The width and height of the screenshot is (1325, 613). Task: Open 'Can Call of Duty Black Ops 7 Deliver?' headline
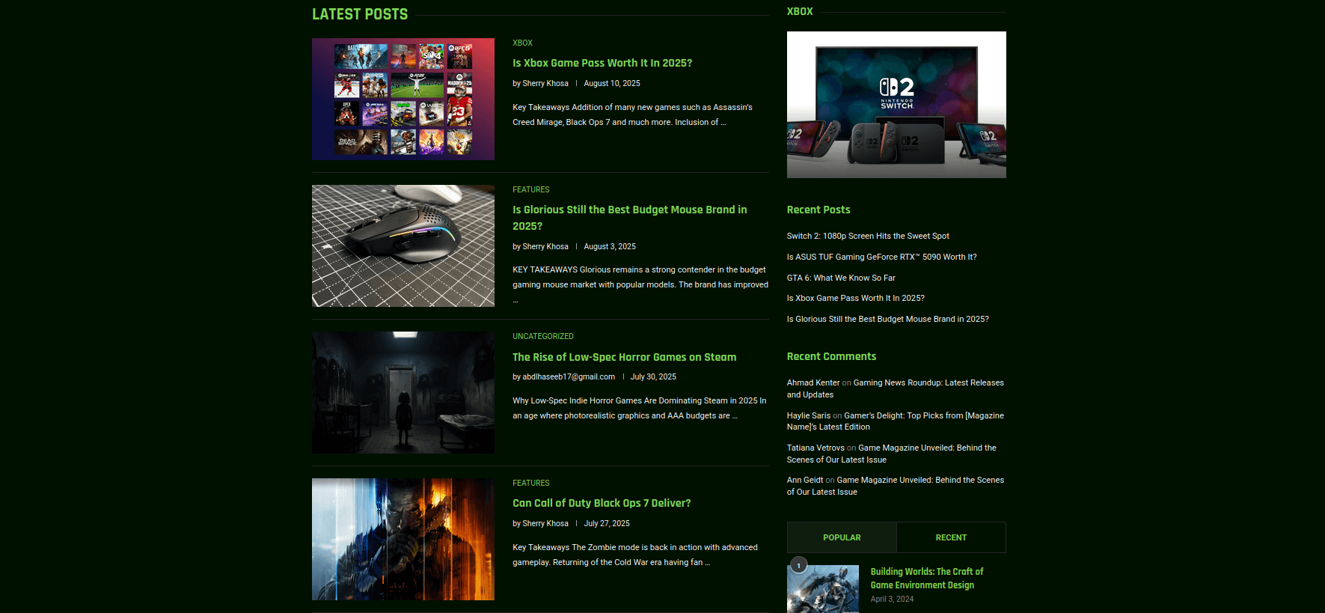tap(602, 503)
